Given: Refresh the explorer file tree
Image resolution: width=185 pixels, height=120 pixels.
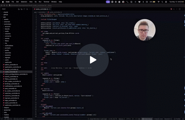Looking at the screenshot, I should point(24,9).
